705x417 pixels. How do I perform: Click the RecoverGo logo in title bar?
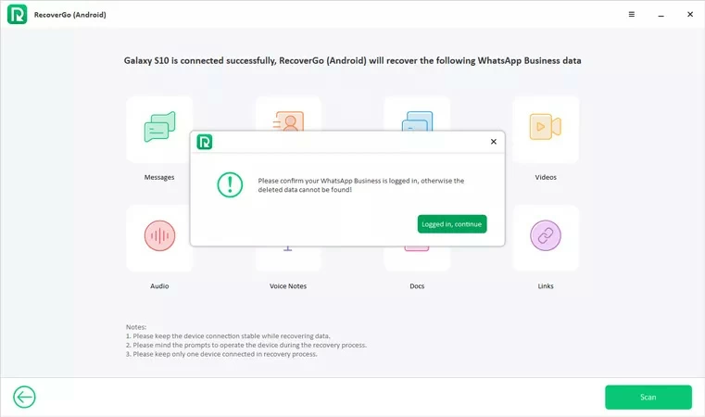(17, 15)
